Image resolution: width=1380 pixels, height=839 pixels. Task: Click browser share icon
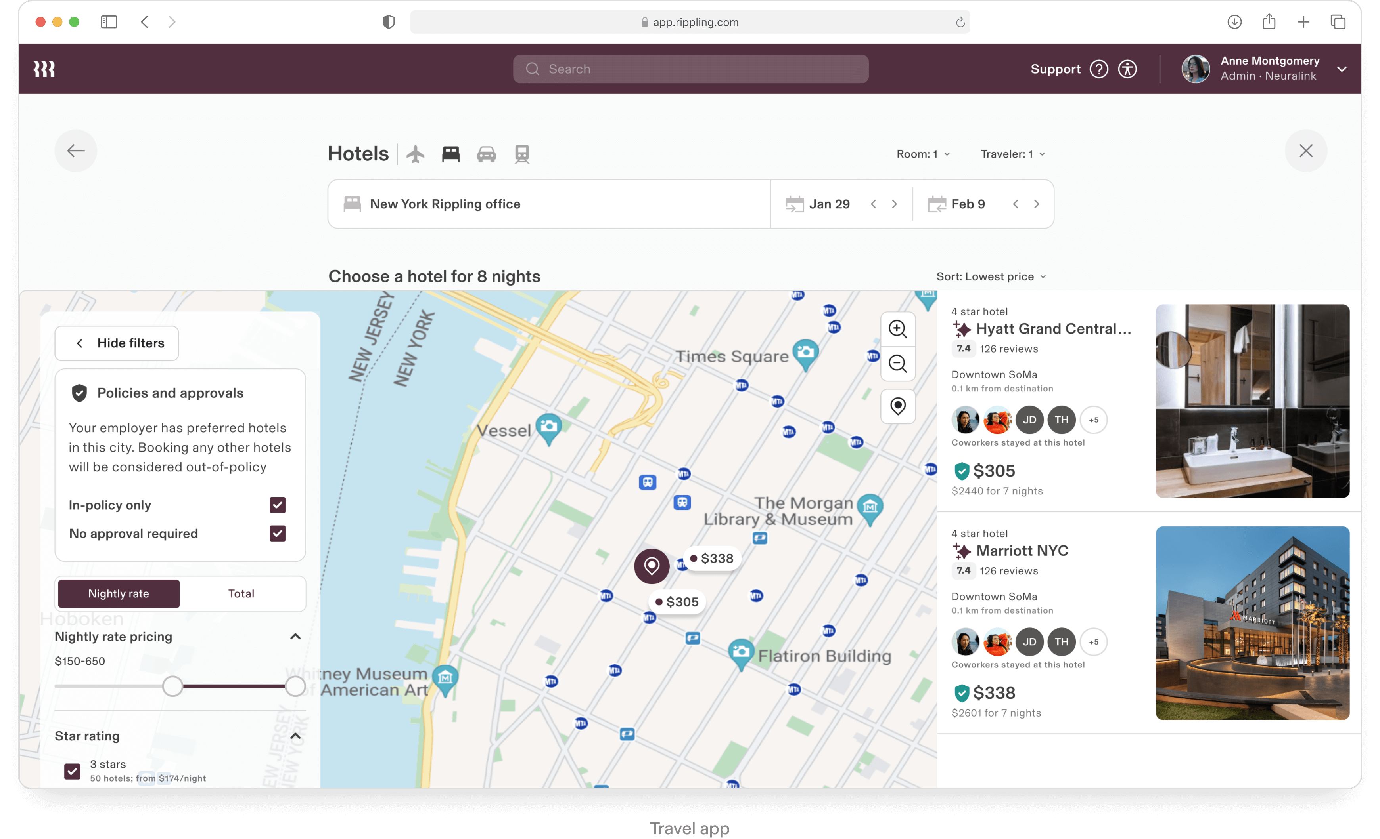[x=1269, y=22]
